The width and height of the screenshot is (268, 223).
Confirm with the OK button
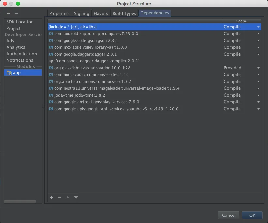252,215
